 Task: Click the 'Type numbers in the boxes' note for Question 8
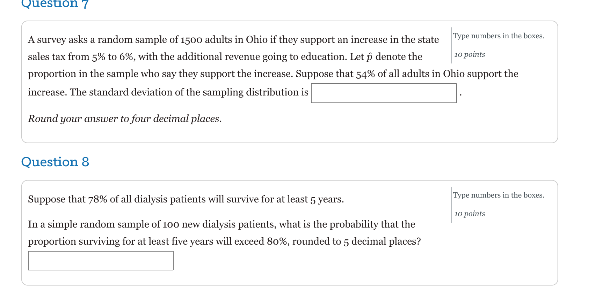[499, 195]
